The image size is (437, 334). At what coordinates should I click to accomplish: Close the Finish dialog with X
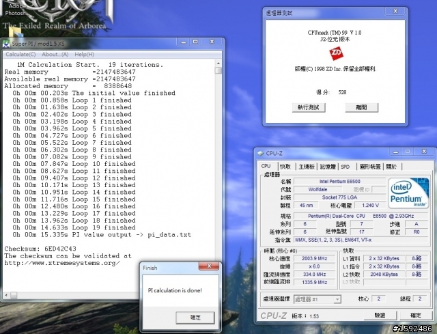(209, 266)
